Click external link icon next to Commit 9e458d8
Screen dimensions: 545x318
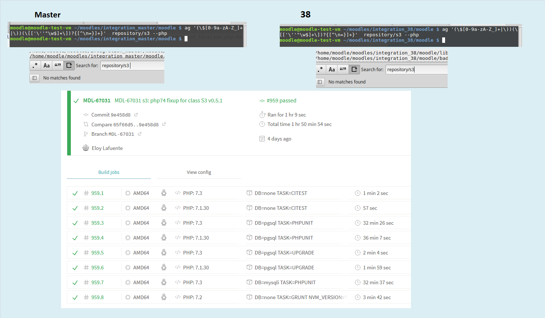136,115
